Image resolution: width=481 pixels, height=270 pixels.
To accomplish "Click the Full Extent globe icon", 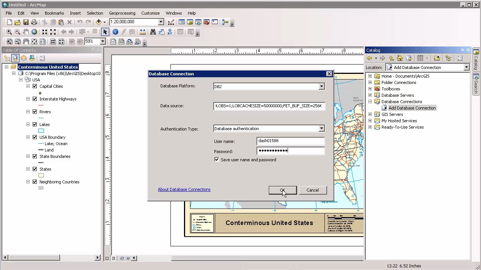I will 34,32.
